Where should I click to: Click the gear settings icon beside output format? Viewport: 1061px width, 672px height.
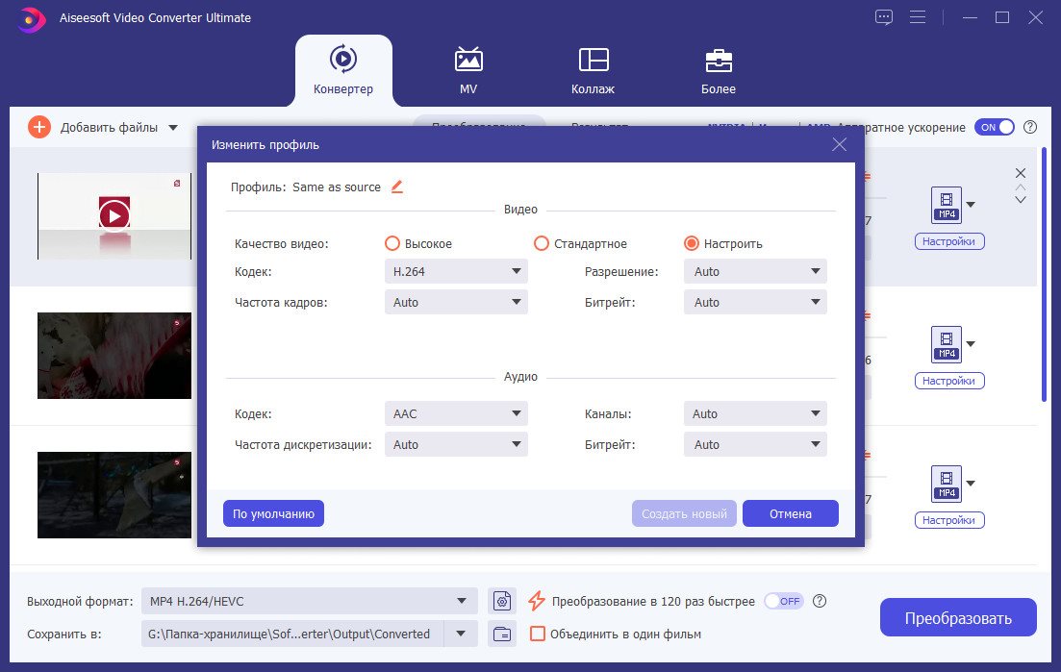502,601
